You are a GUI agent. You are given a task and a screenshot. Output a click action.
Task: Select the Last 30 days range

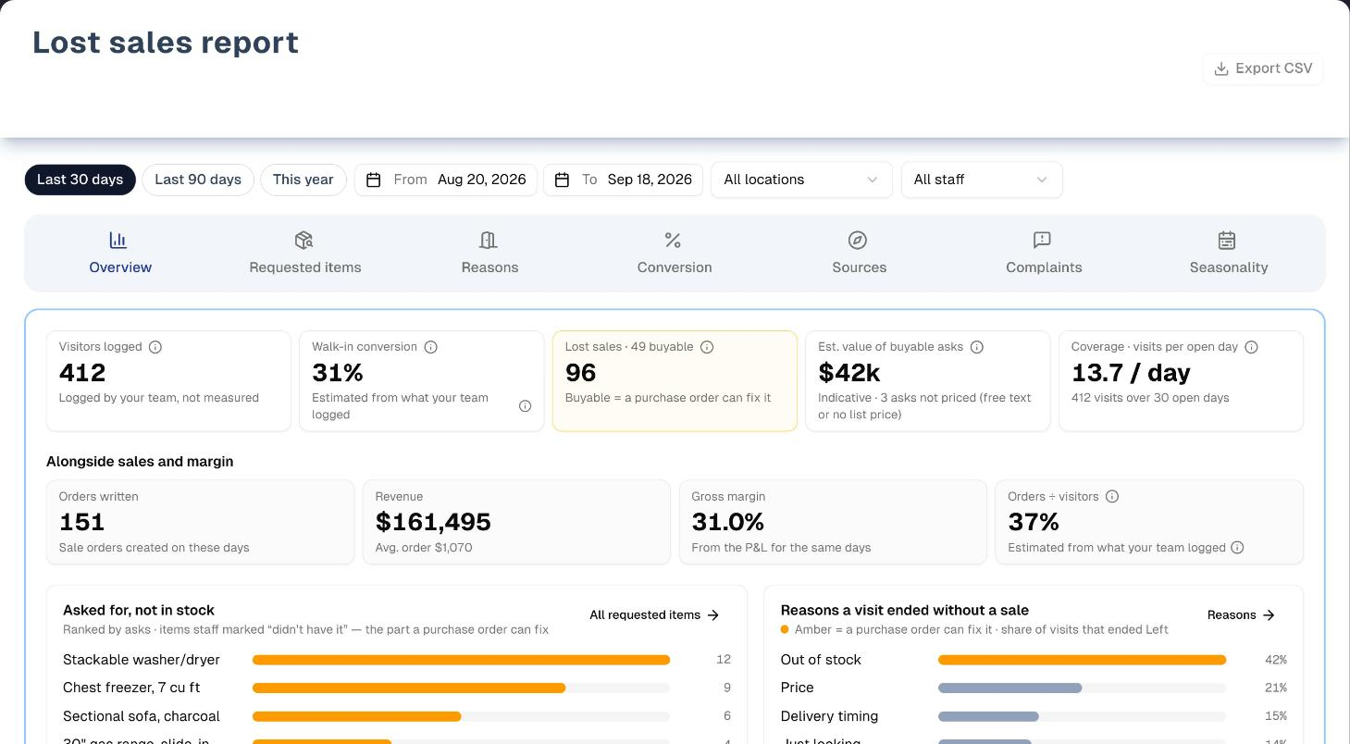(81, 180)
